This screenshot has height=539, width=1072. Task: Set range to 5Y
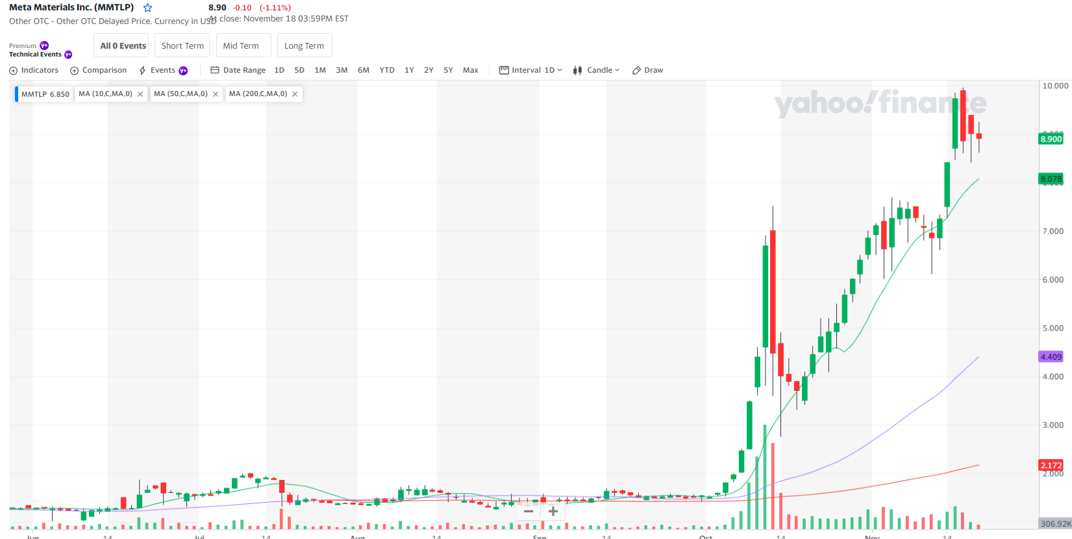[448, 70]
